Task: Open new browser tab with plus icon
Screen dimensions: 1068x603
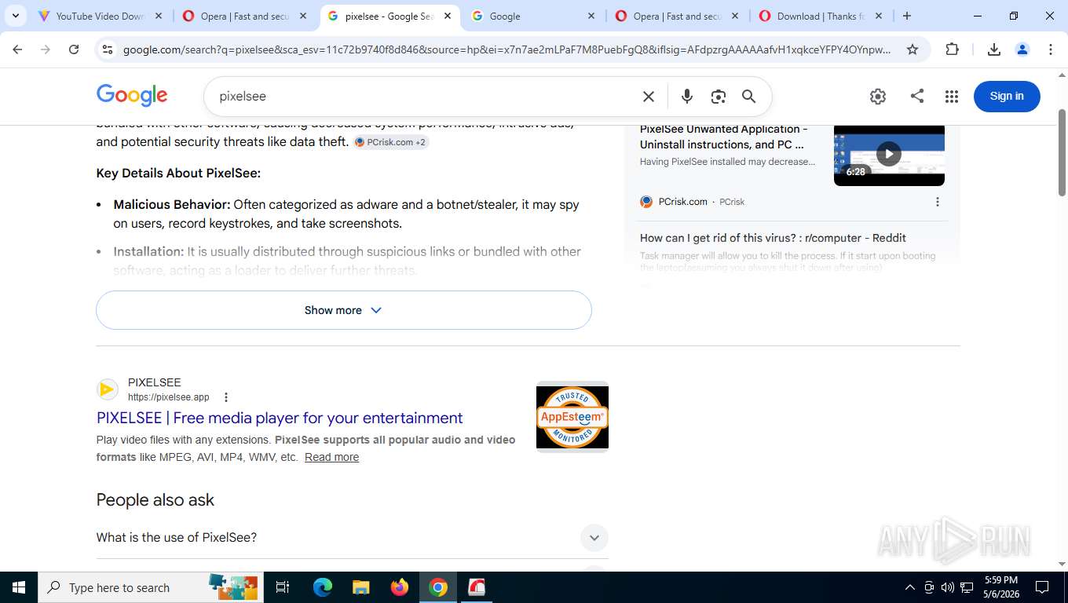Action: (907, 16)
